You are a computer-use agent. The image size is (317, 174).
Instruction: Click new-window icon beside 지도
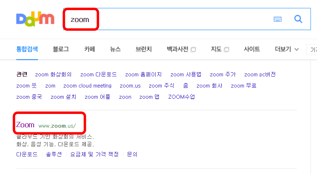[x=227, y=50]
